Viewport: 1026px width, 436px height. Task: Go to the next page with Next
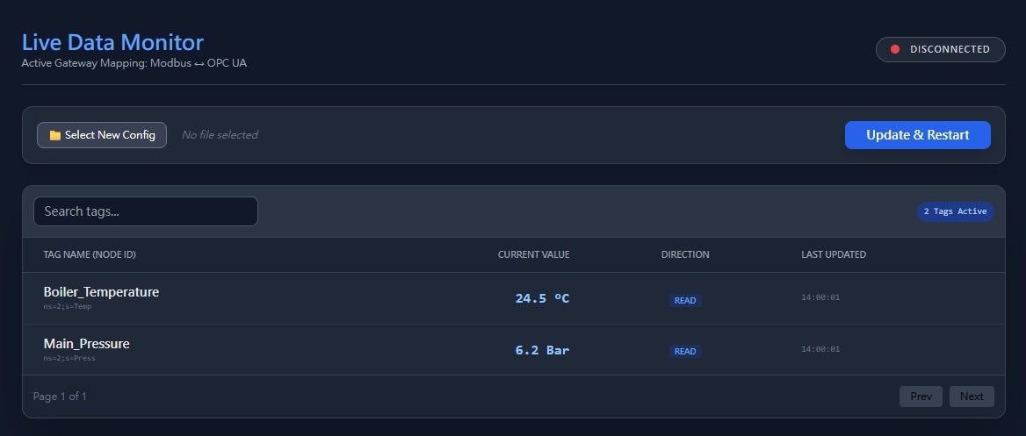(972, 397)
